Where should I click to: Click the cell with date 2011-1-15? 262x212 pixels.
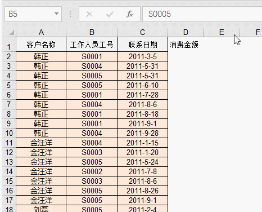point(142,143)
